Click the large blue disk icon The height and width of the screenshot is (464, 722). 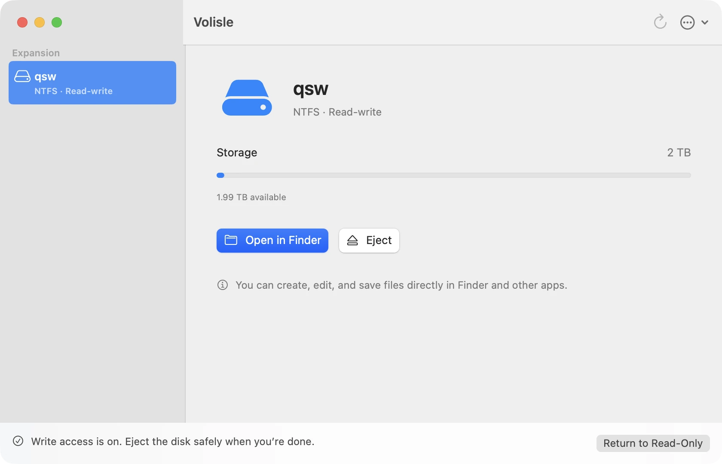[x=247, y=98]
